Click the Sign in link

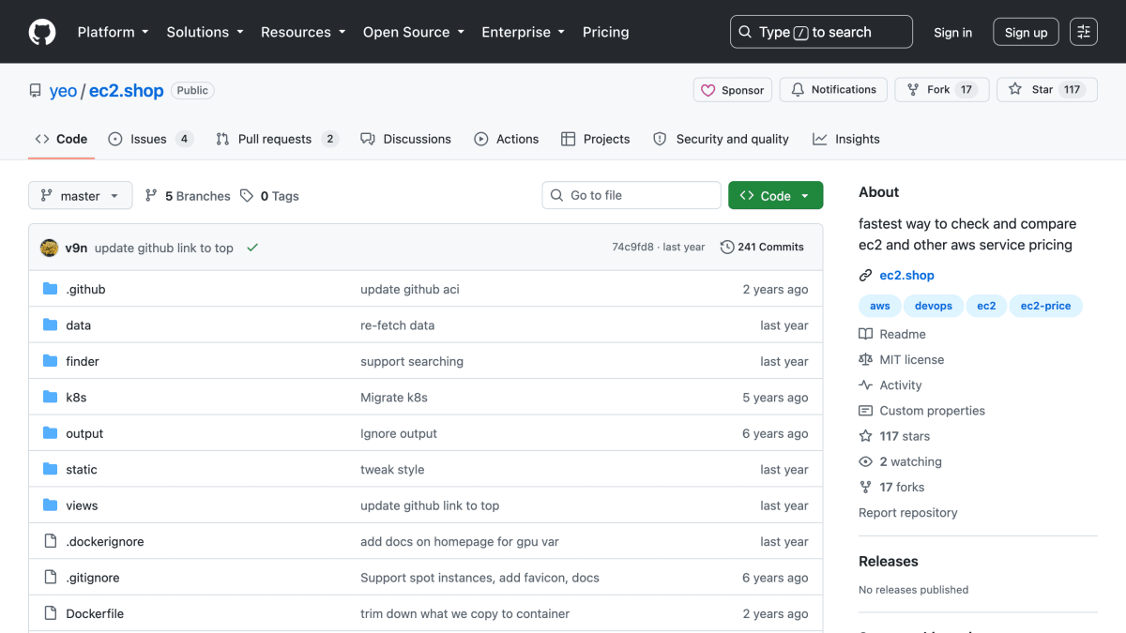point(952,32)
